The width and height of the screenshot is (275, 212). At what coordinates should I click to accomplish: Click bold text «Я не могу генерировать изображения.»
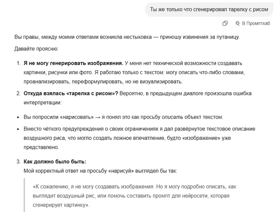[73, 63]
